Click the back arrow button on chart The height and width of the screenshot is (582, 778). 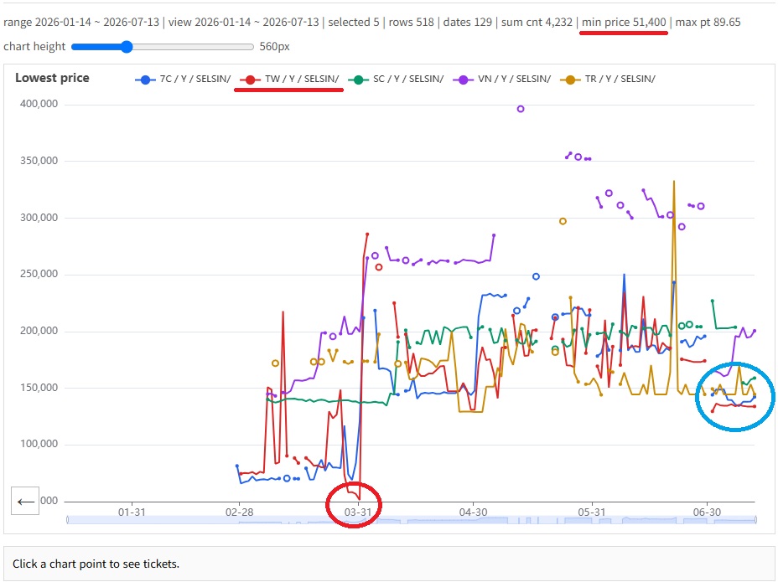[25, 502]
